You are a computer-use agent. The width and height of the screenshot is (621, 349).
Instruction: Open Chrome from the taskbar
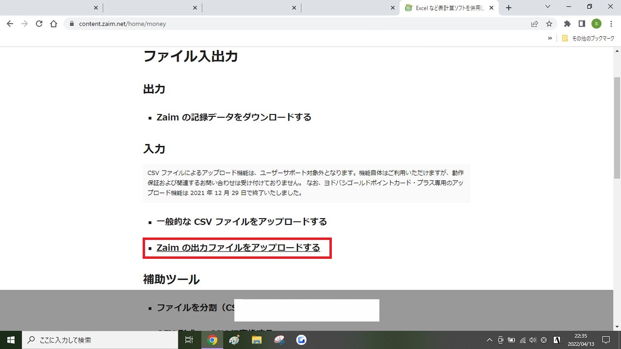pos(212,340)
